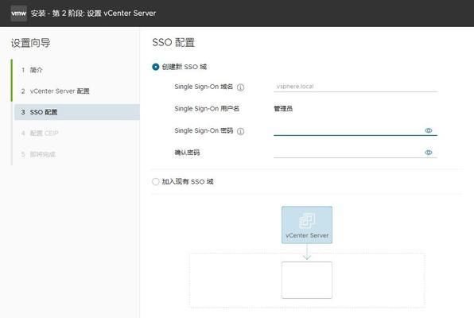Screen dimensions: 474x318
Task: Click the 设置向导 sidebar title
Action: click(30, 43)
